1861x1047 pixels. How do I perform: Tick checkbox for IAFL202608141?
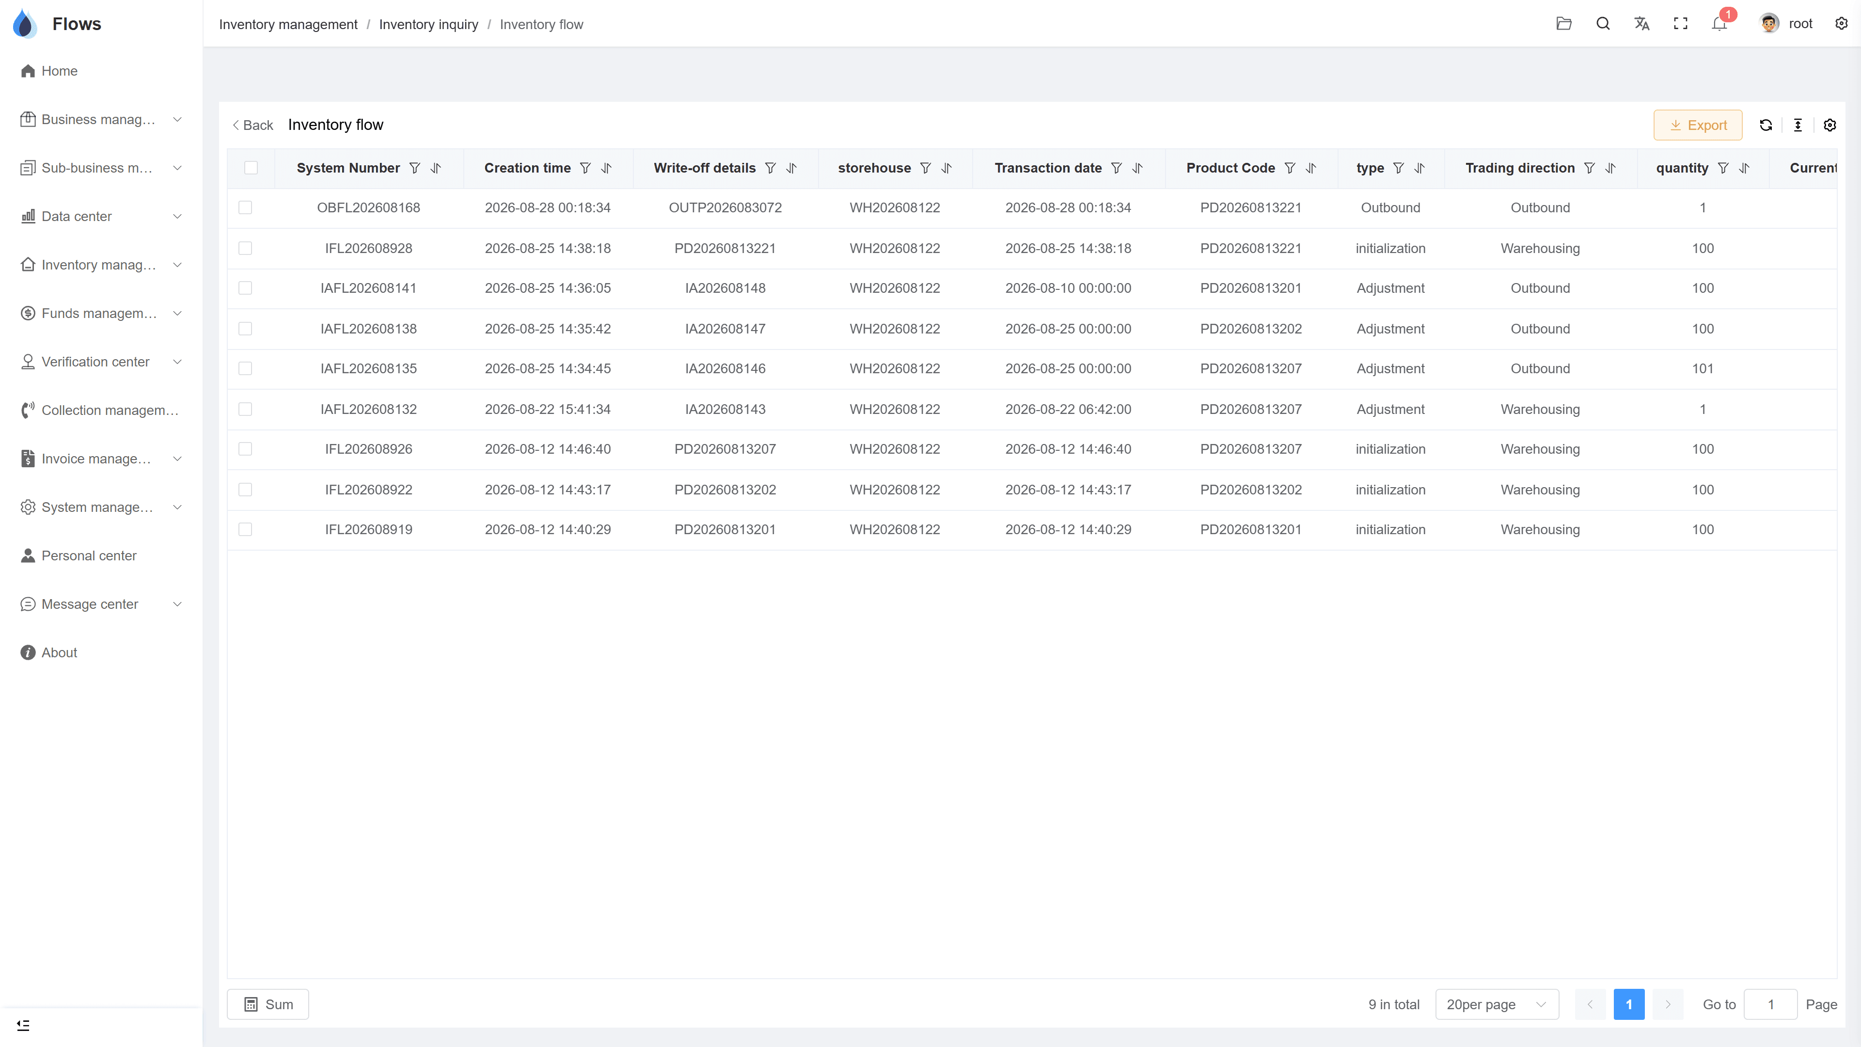point(246,288)
